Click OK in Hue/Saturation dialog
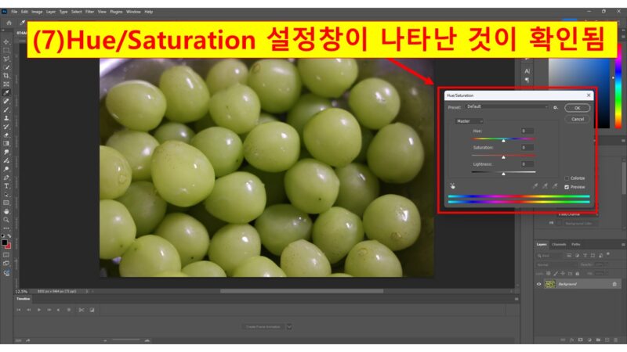The width and height of the screenshot is (627, 352). [x=577, y=108]
